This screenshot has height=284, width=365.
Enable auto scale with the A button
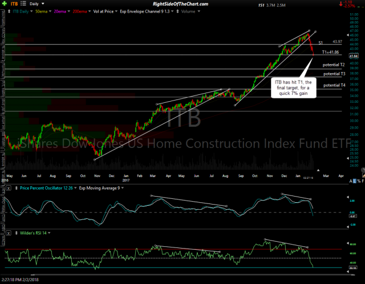[x=351, y=181]
